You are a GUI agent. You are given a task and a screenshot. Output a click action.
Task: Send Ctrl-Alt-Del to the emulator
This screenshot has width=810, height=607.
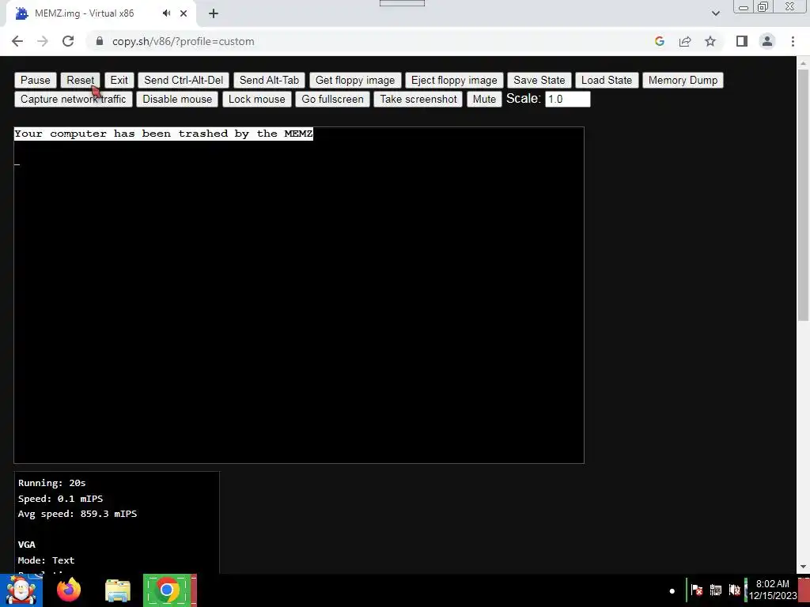[x=184, y=80]
